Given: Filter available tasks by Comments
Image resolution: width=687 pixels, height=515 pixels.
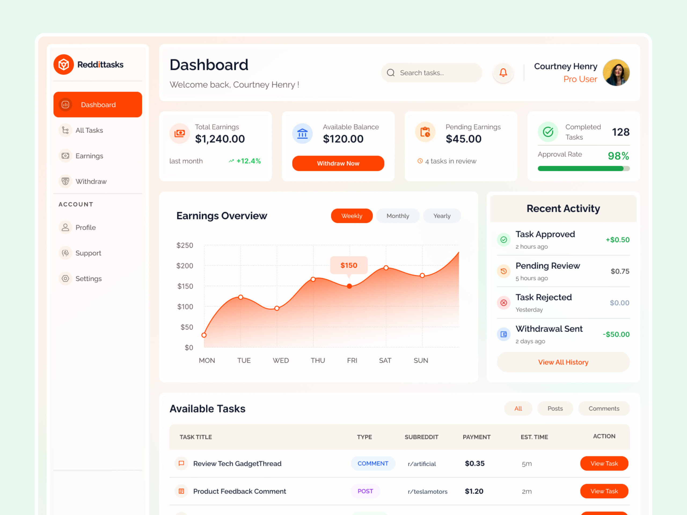Looking at the screenshot, I should point(604,409).
